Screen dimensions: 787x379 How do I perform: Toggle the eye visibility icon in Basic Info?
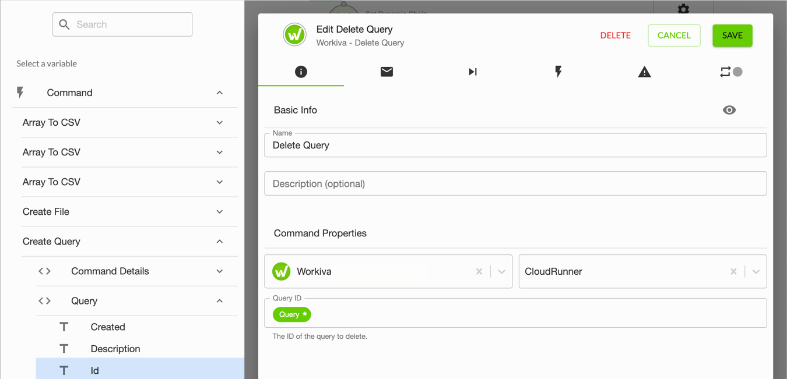pyautogui.click(x=729, y=110)
